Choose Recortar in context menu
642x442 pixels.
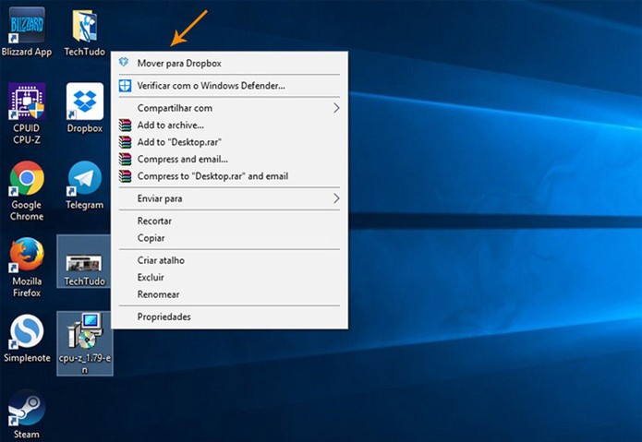(x=229, y=221)
